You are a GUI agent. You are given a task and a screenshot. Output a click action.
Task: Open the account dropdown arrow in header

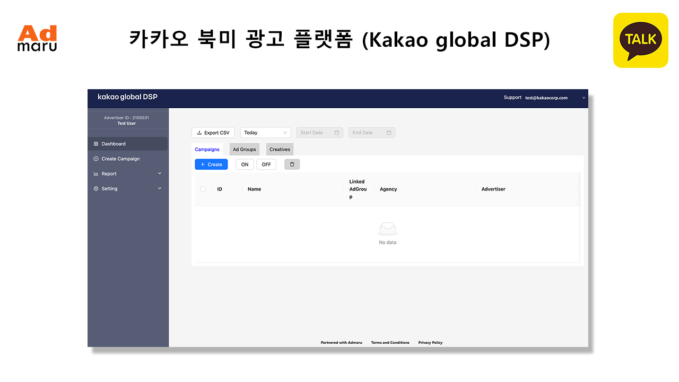(584, 98)
